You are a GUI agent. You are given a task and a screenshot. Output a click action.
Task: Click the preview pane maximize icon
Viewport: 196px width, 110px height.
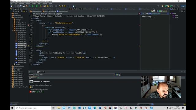coord(168,13)
